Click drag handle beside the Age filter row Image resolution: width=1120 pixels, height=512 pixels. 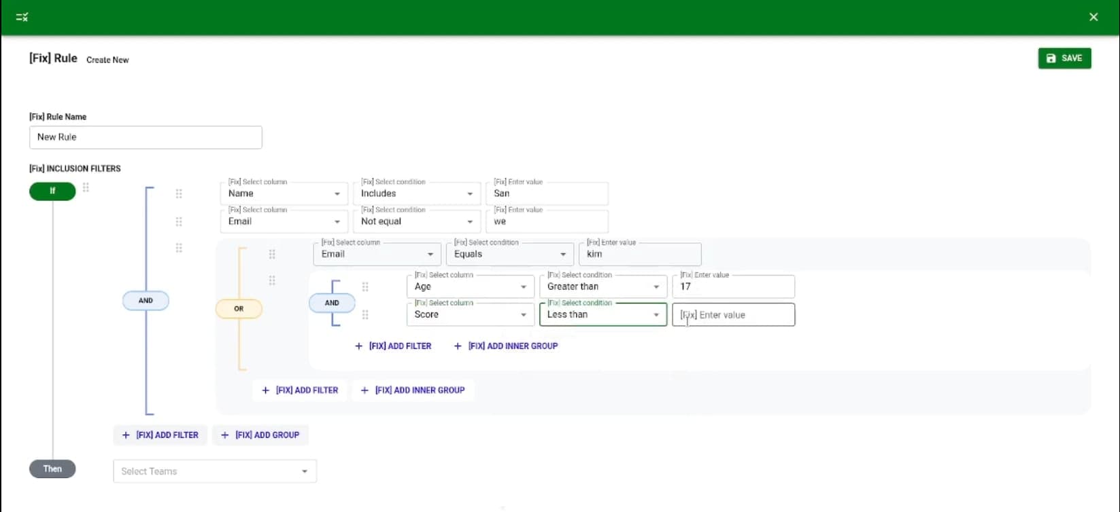[365, 287]
